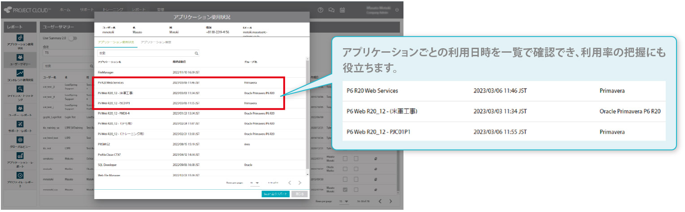Go to previous page in background table pagination
This screenshot has width=685, height=212.
[380, 201]
